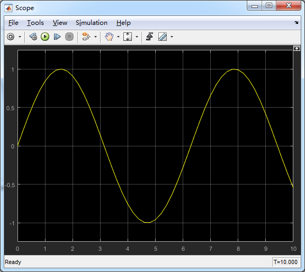Expand the measurements dropdown arrow
The width and height of the screenshot is (305, 272).
tap(172, 37)
